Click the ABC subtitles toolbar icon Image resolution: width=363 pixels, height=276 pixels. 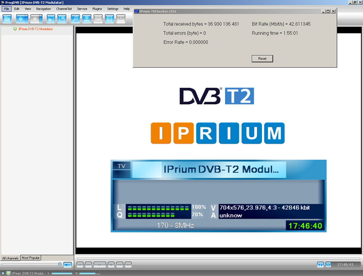(x=98, y=19)
